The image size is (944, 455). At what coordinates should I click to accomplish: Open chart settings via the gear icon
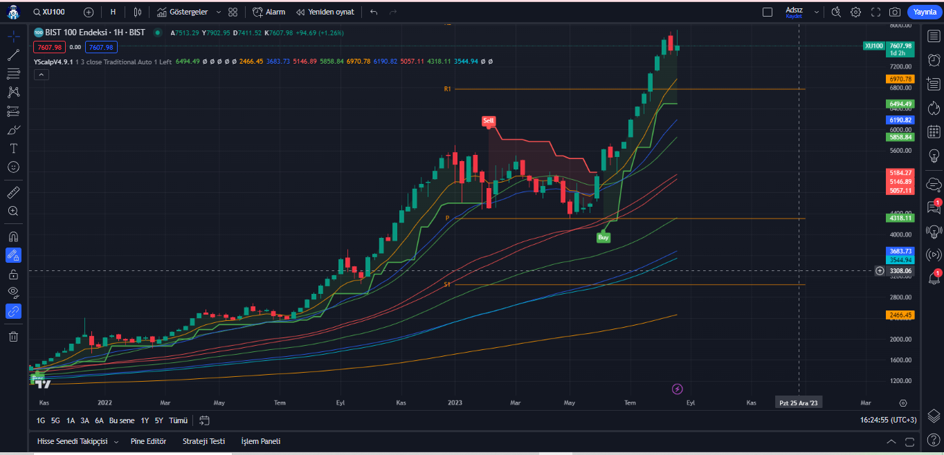tap(855, 12)
